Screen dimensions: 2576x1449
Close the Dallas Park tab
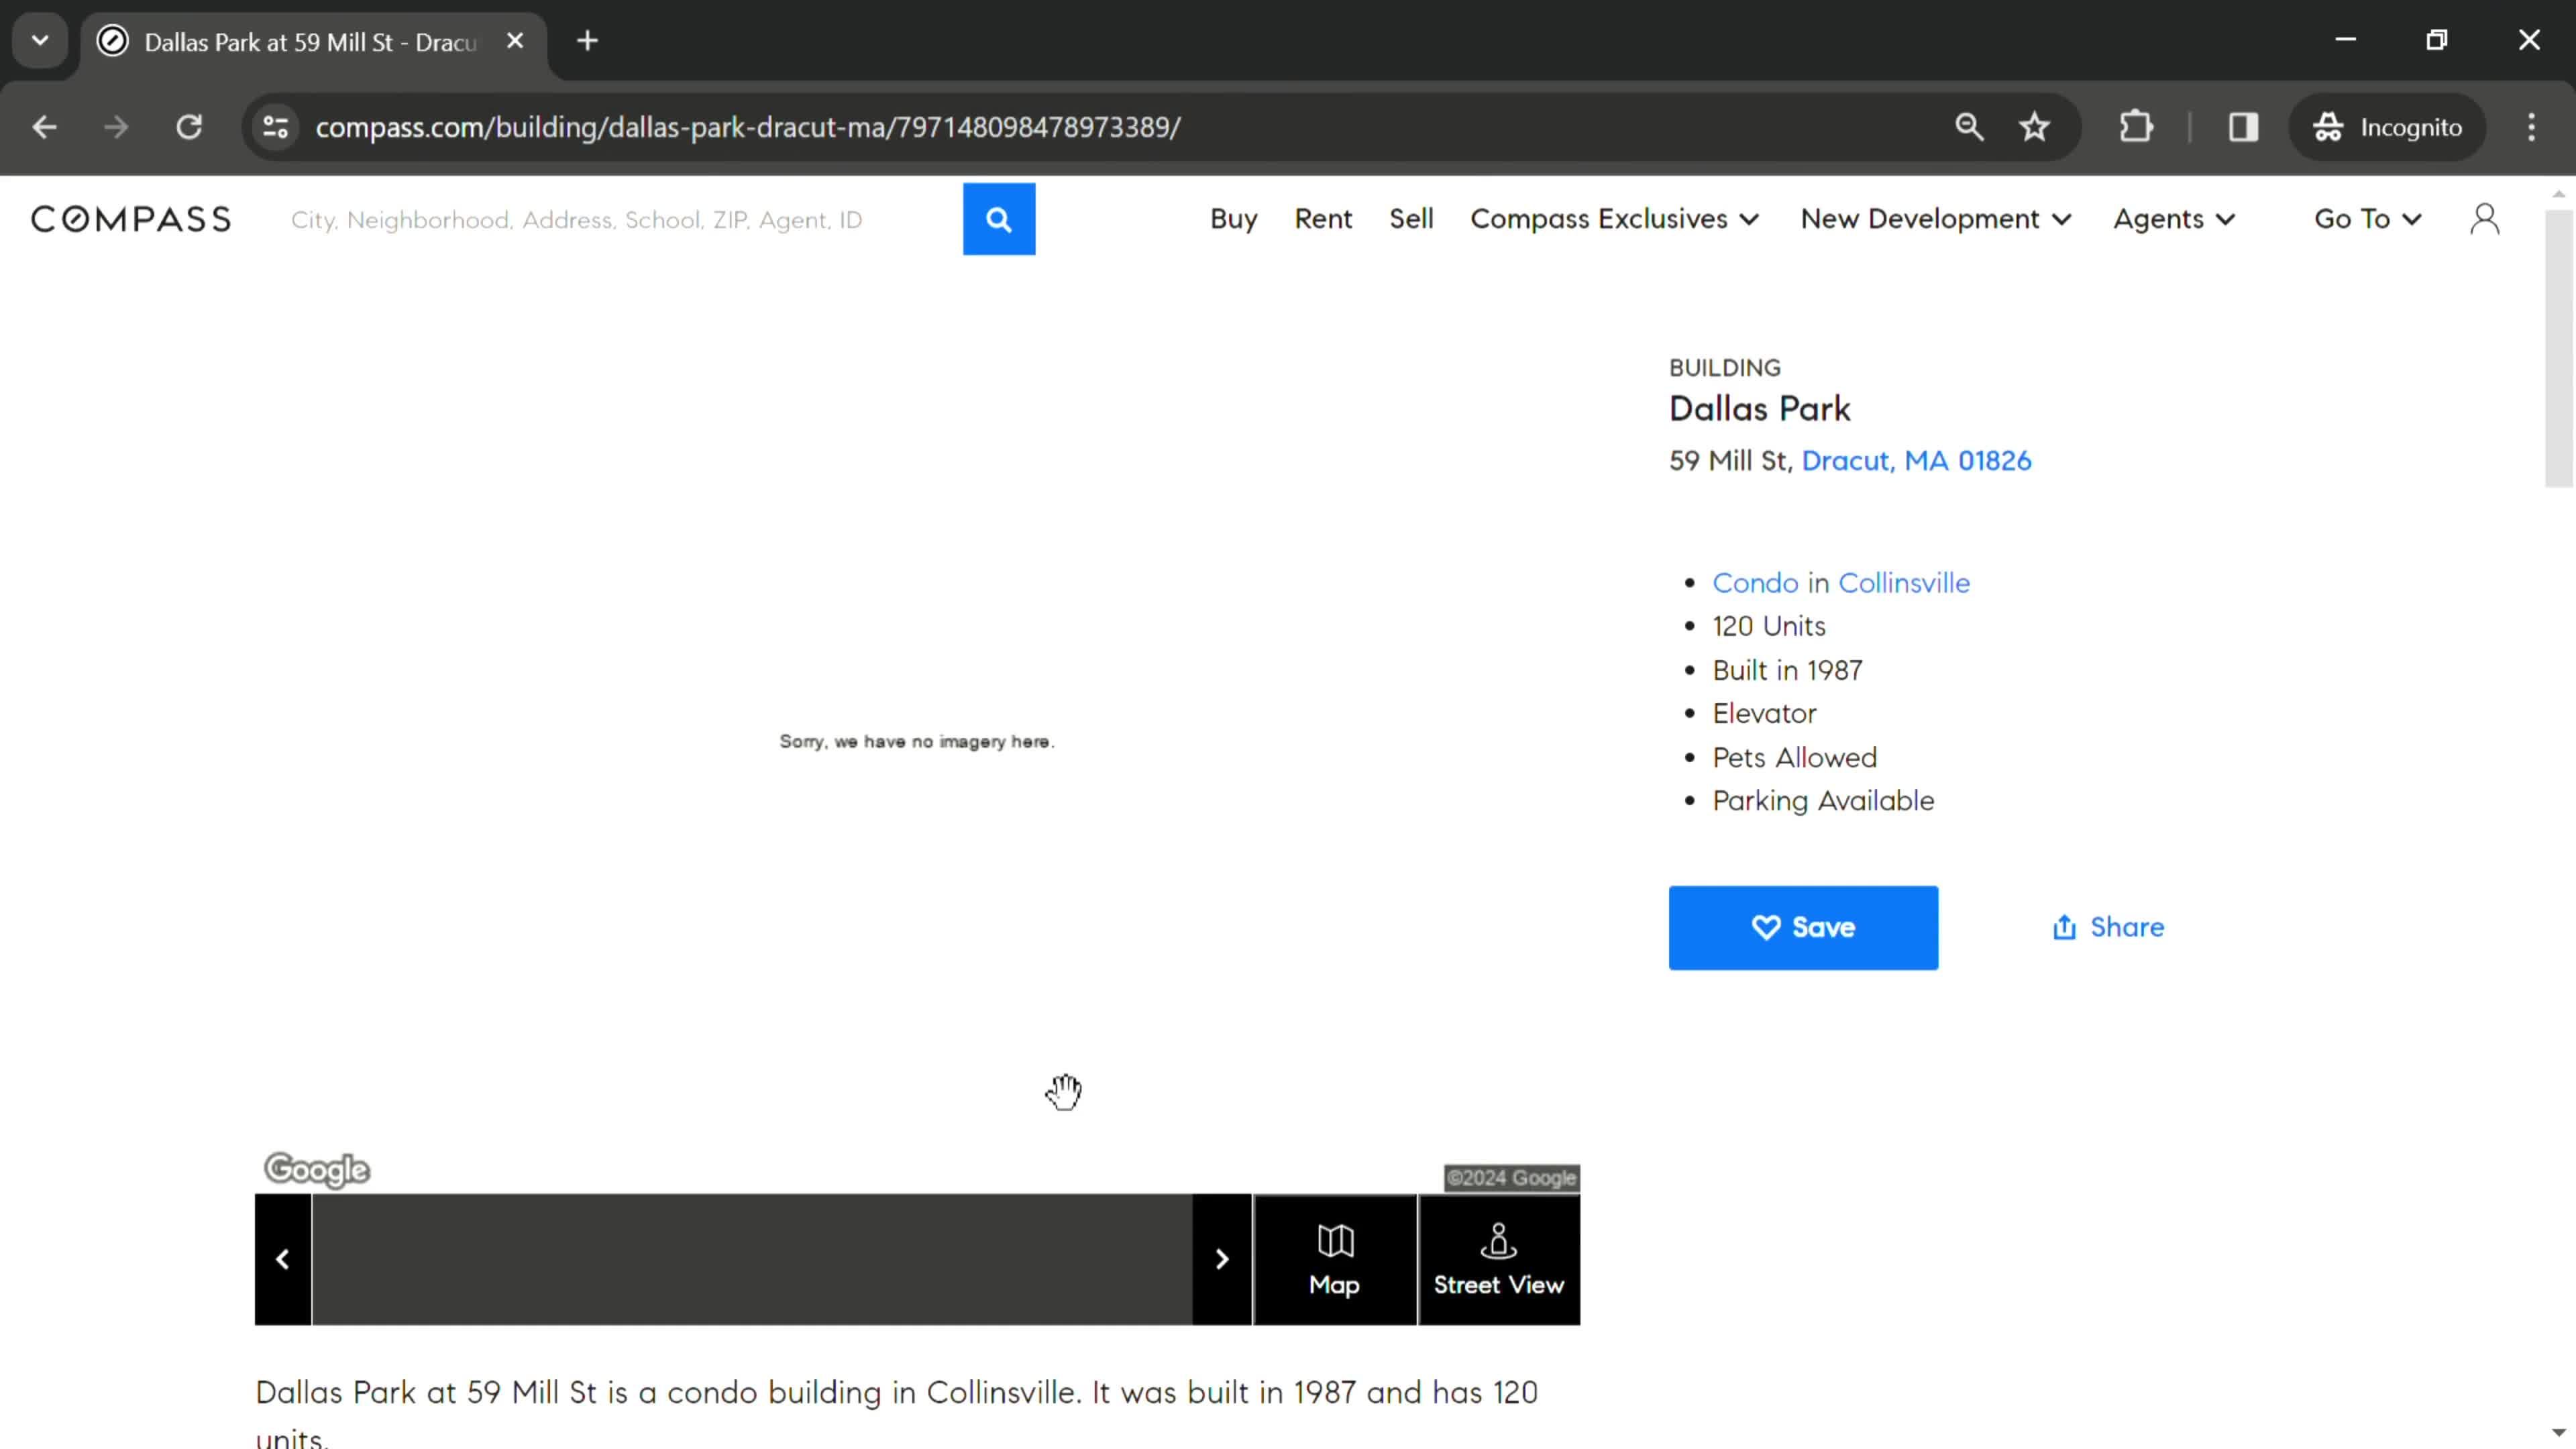(x=515, y=41)
